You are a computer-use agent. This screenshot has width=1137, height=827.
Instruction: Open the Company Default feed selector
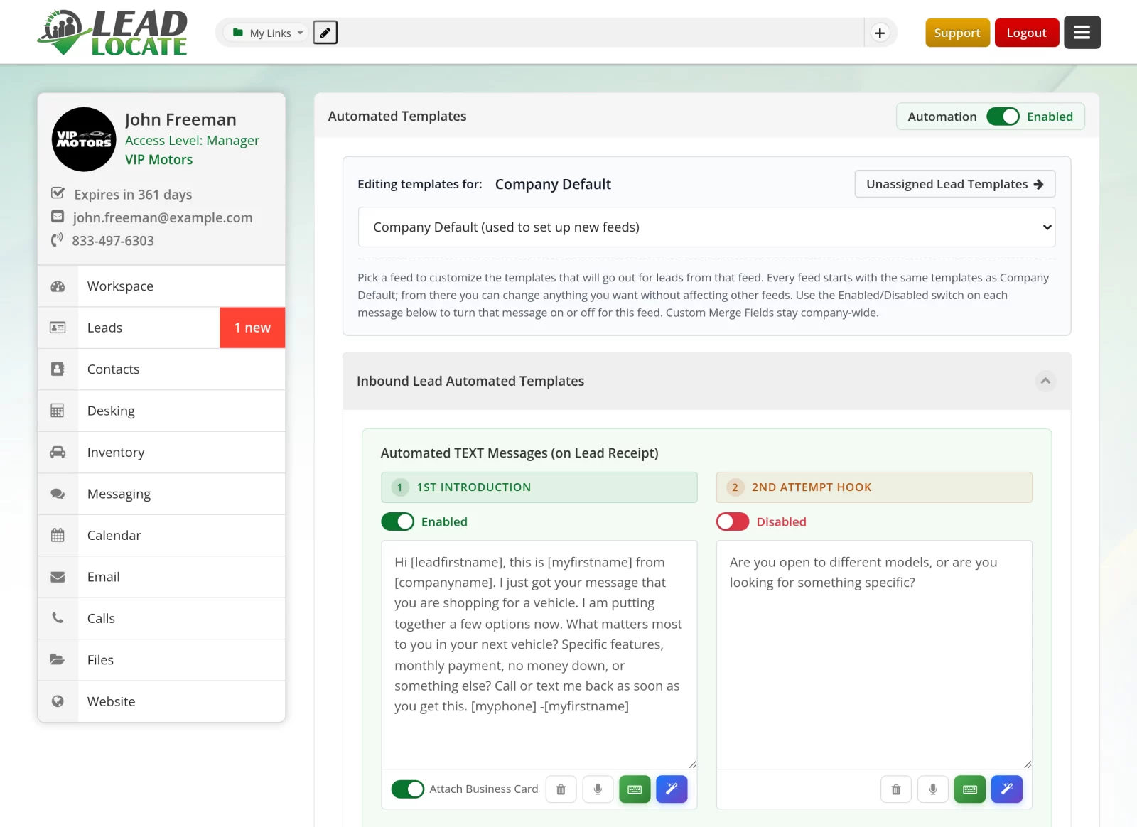coord(706,227)
